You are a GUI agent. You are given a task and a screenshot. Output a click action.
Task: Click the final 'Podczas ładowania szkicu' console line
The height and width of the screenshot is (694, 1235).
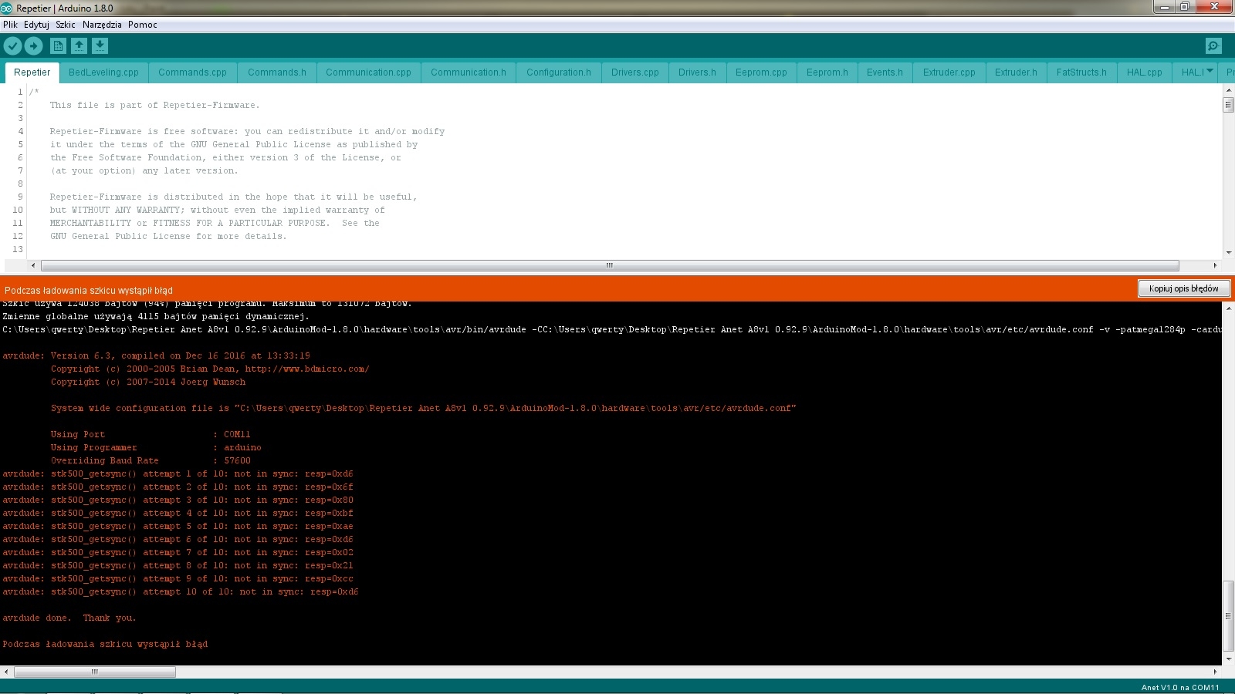(105, 644)
